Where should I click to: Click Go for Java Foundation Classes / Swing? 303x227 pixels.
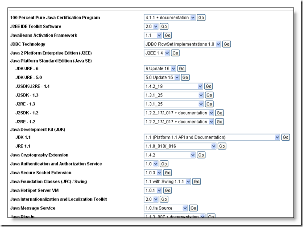pyautogui.click(x=196, y=181)
